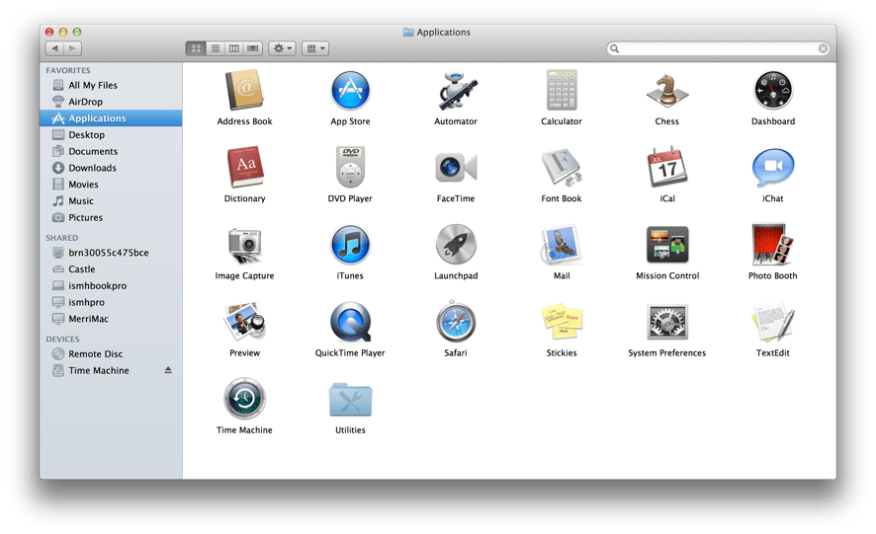The height and width of the screenshot is (534, 876).
Task: Select the Mail stamp icon
Action: click(x=562, y=245)
